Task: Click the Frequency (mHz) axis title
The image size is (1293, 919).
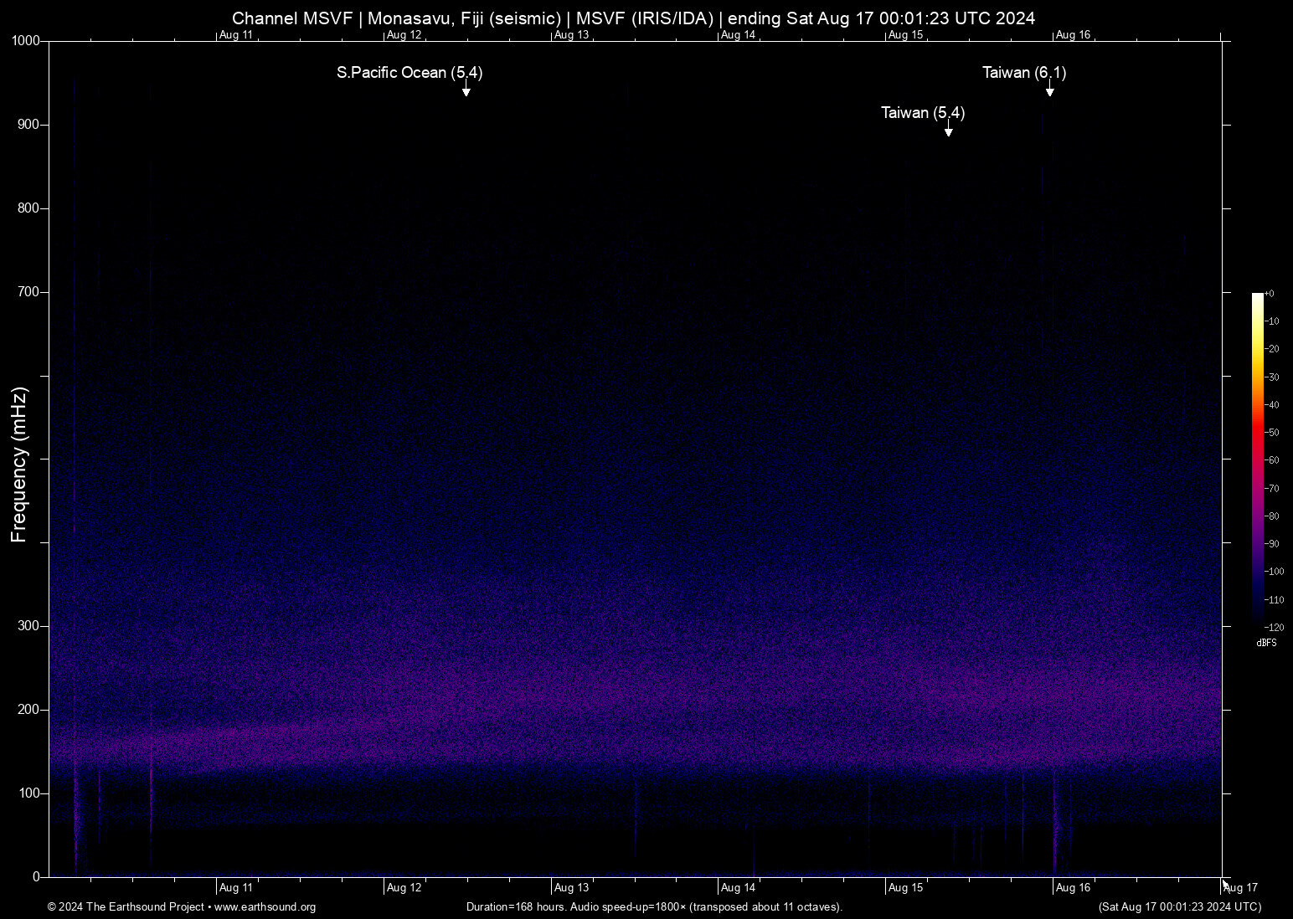Action: (18, 465)
